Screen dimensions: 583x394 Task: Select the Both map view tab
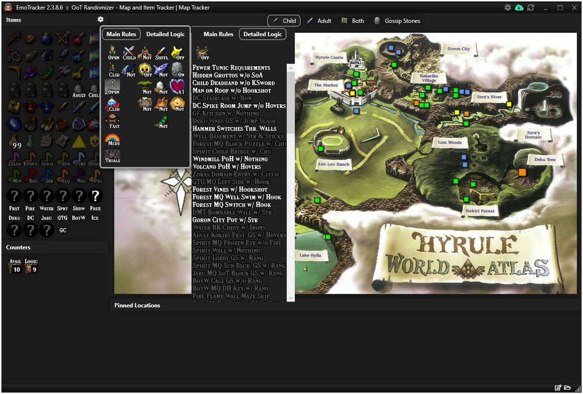pyautogui.click(x=352, y=20)
